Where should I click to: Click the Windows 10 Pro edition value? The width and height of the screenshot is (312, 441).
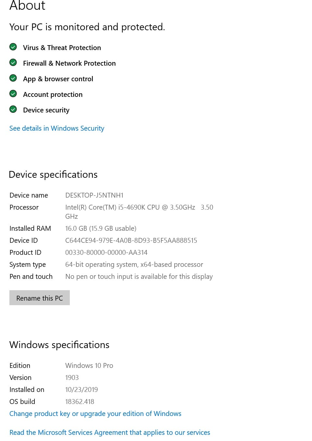point(89,366)
